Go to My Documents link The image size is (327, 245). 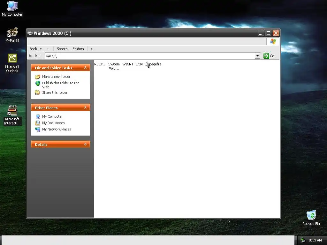tap(53, 123)
